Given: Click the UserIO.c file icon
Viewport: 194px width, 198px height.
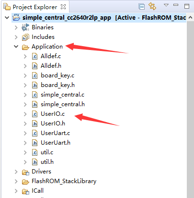Looking at the screenshot, I should pyautogui.click(x=34, y=114).
